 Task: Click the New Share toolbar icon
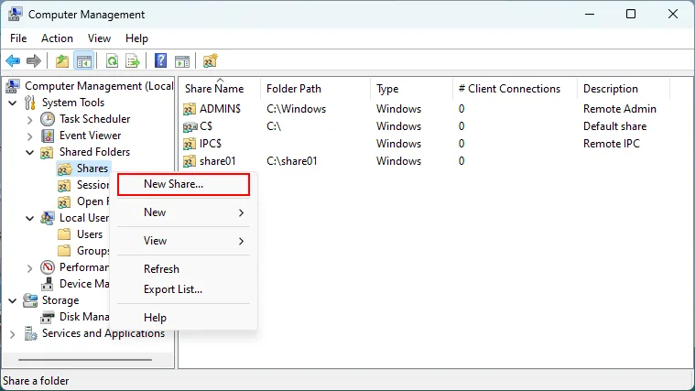click(x=210, y=60)
